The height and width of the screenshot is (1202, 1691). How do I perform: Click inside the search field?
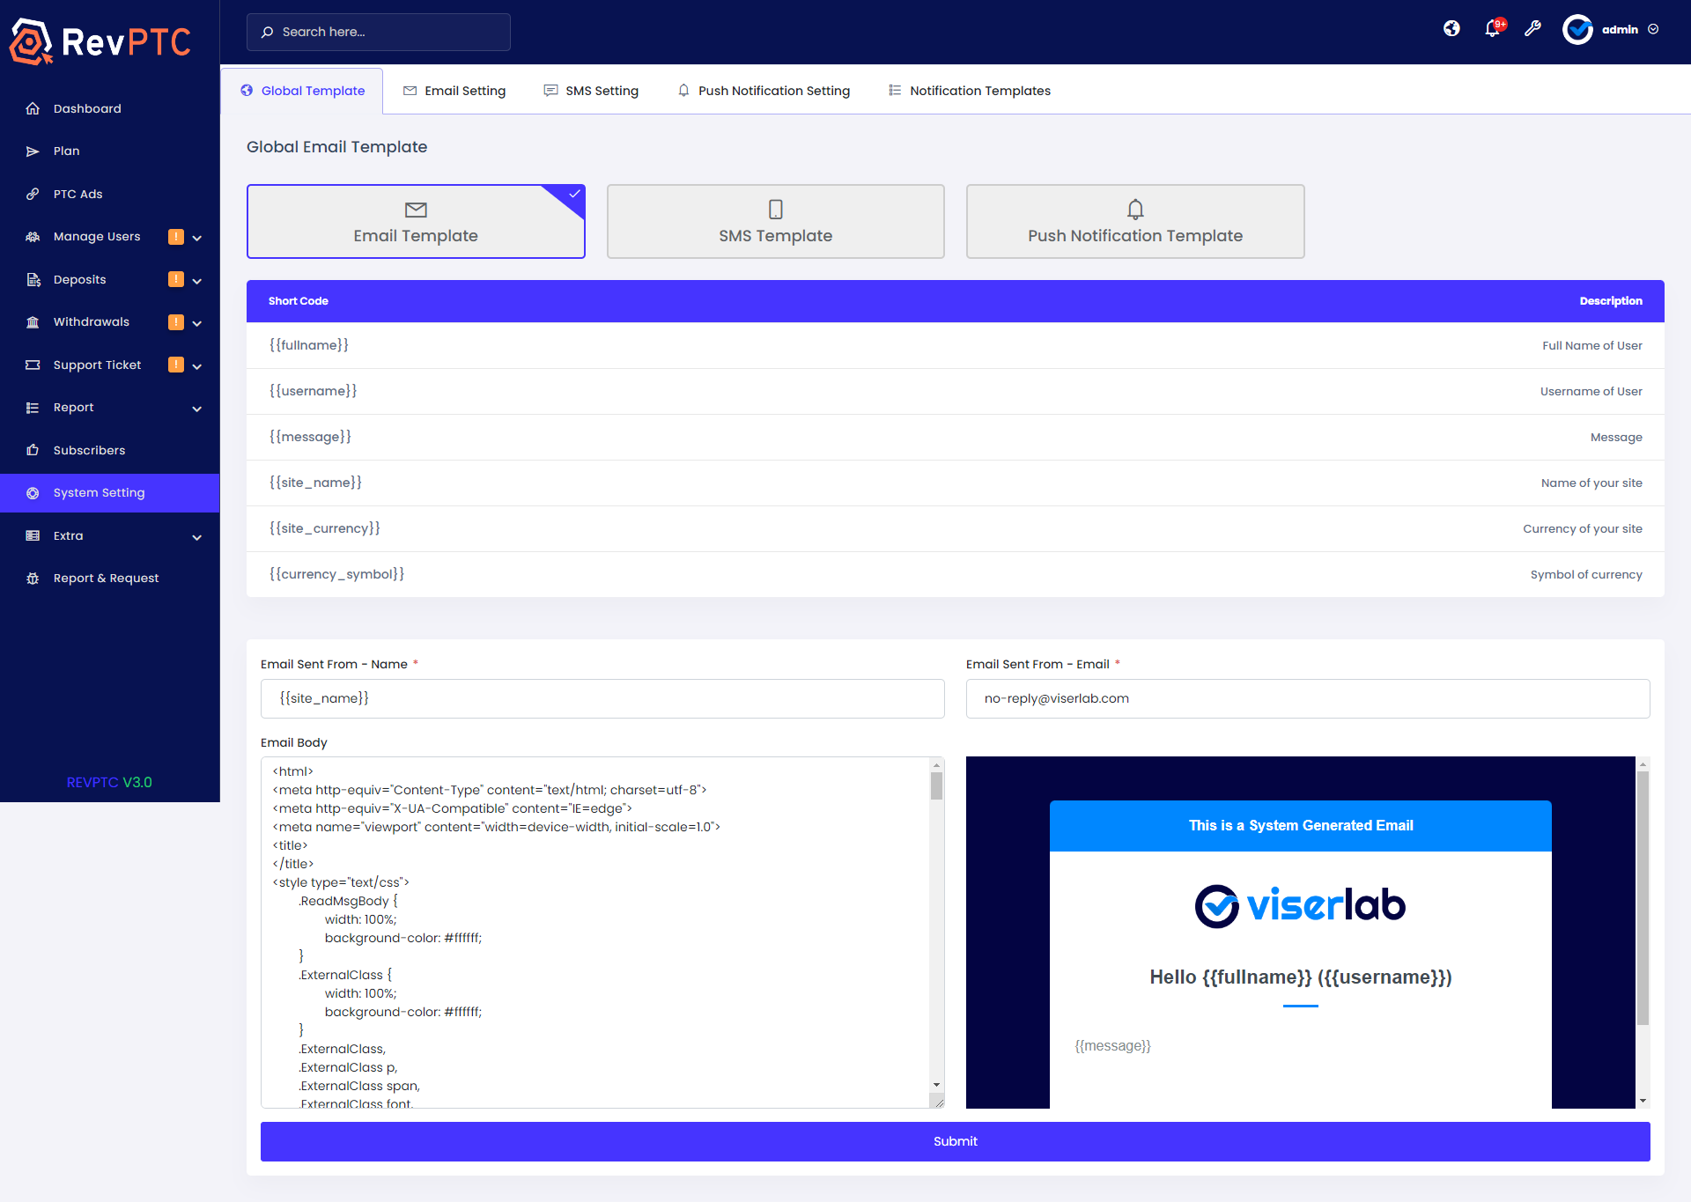[x=379, y=32]
